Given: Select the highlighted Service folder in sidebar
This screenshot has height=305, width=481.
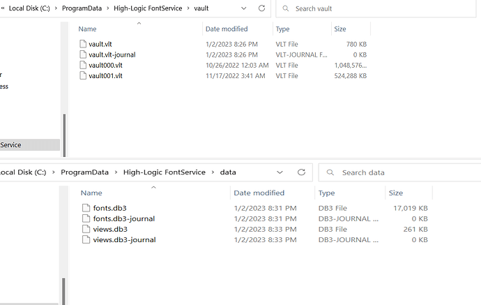Looking at the screenshot, I should 30,144.
